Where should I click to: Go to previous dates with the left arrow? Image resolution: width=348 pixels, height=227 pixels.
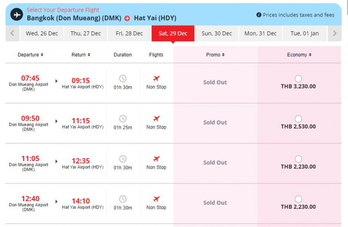point(12,34)
